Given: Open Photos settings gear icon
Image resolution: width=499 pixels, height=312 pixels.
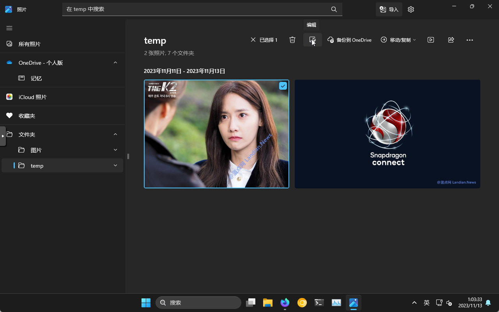Looking at the screenshot, I should pos(411,9).
